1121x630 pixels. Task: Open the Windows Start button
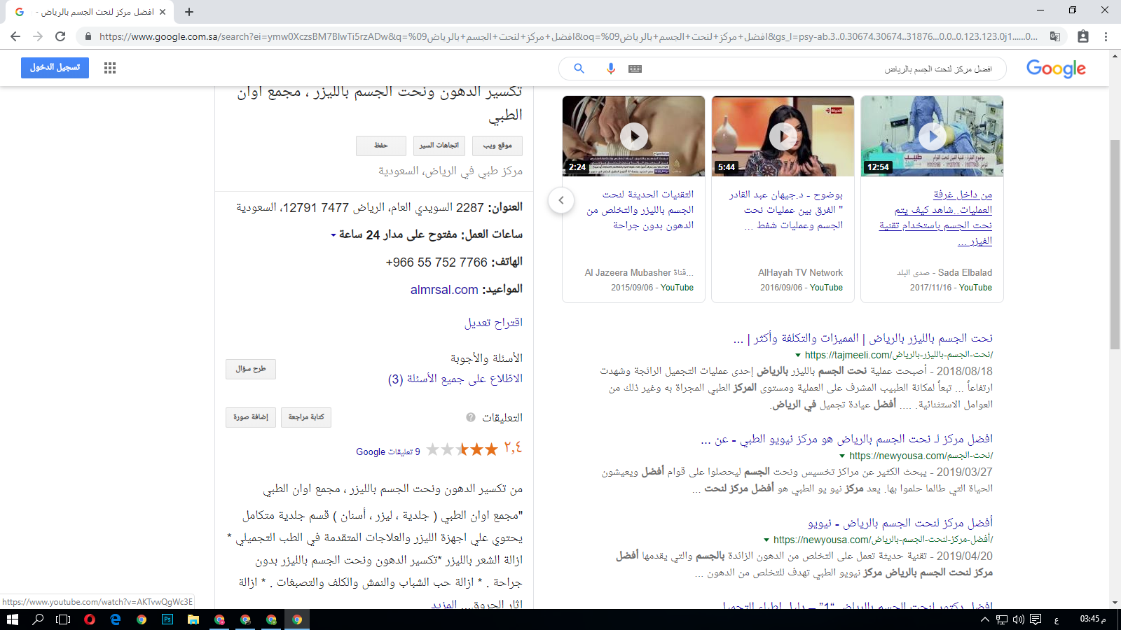tap(12, 619)
